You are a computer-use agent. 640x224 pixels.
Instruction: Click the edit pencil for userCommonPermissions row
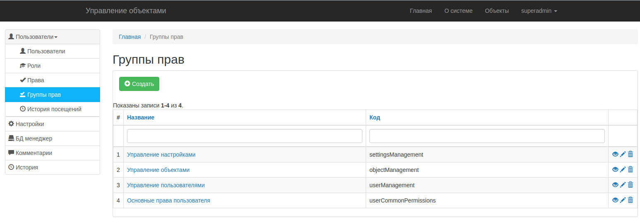pos(623,200)
